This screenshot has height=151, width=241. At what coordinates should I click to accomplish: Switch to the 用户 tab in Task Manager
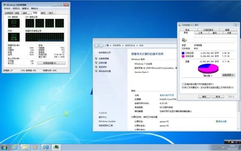click(52, 13)
